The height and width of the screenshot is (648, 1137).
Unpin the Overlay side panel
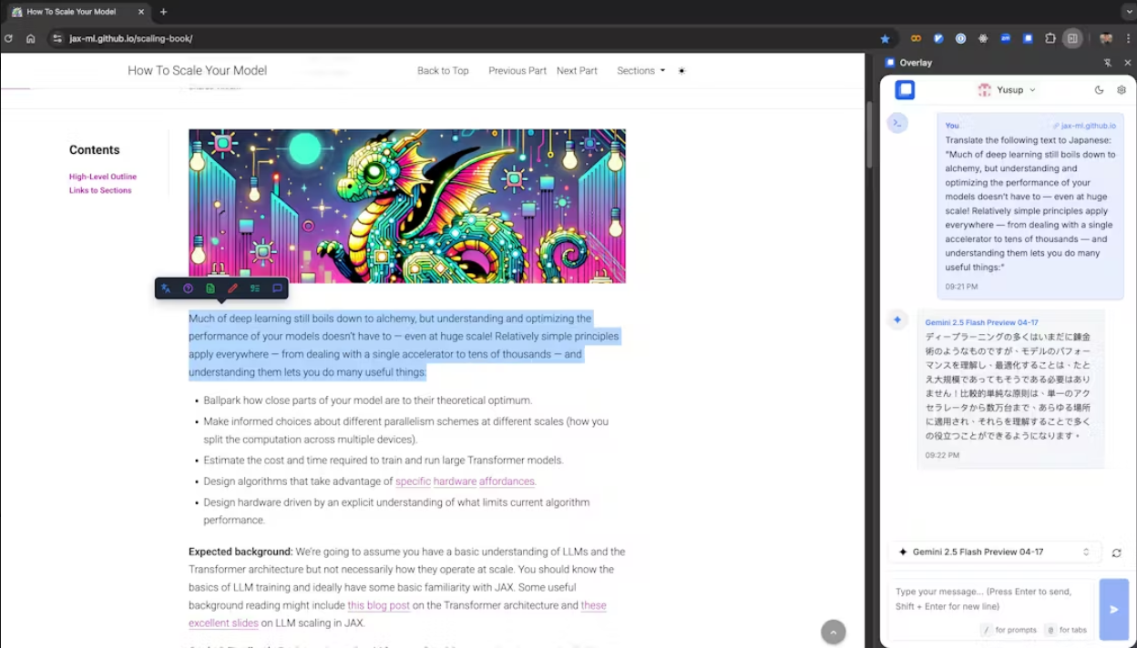(x=1108, y=63)
